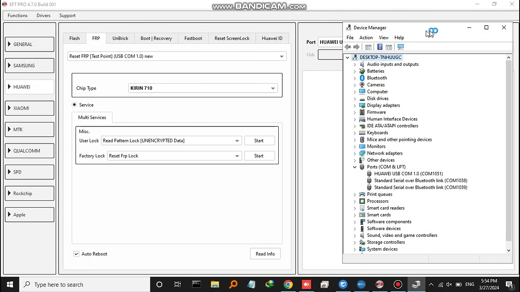The height and width of the screenshot is (292, 520).
Task: Collapse the Ports (COM & LPT) node
Action: pos(355,167)
